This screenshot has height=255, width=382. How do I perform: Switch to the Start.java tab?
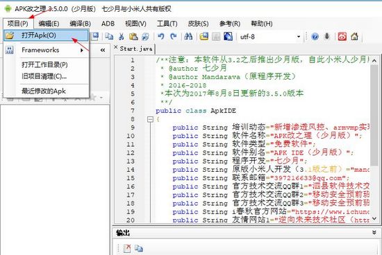pos(136,49)
